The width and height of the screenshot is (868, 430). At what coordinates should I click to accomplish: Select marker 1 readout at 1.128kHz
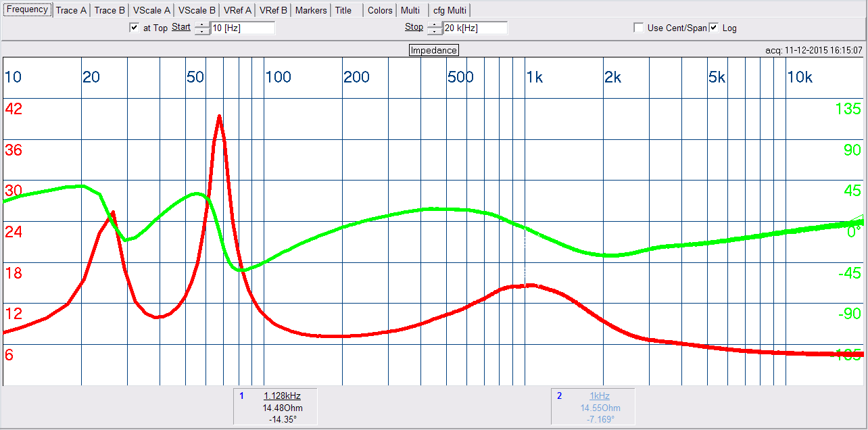[282, 396]
